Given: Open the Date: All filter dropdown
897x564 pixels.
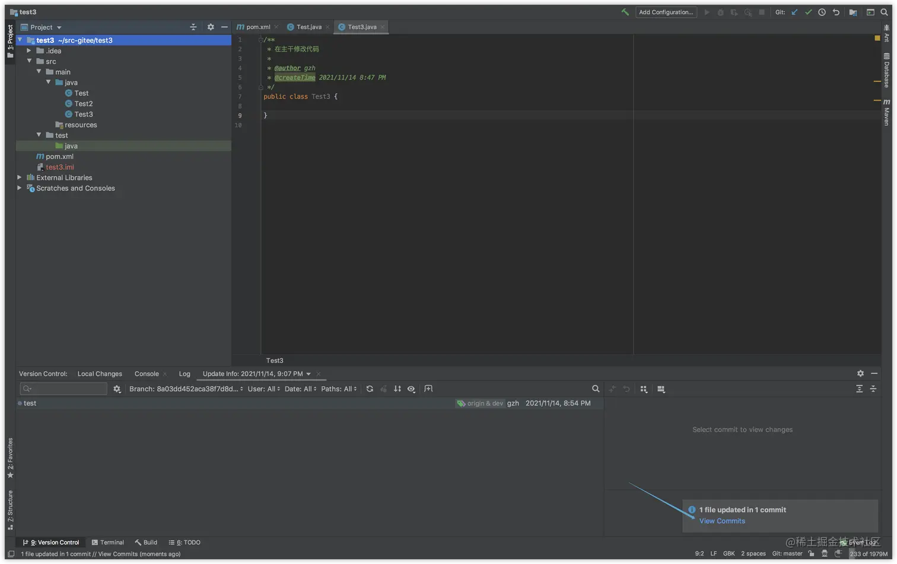Looking at the screenshot, I should [301, 389].
